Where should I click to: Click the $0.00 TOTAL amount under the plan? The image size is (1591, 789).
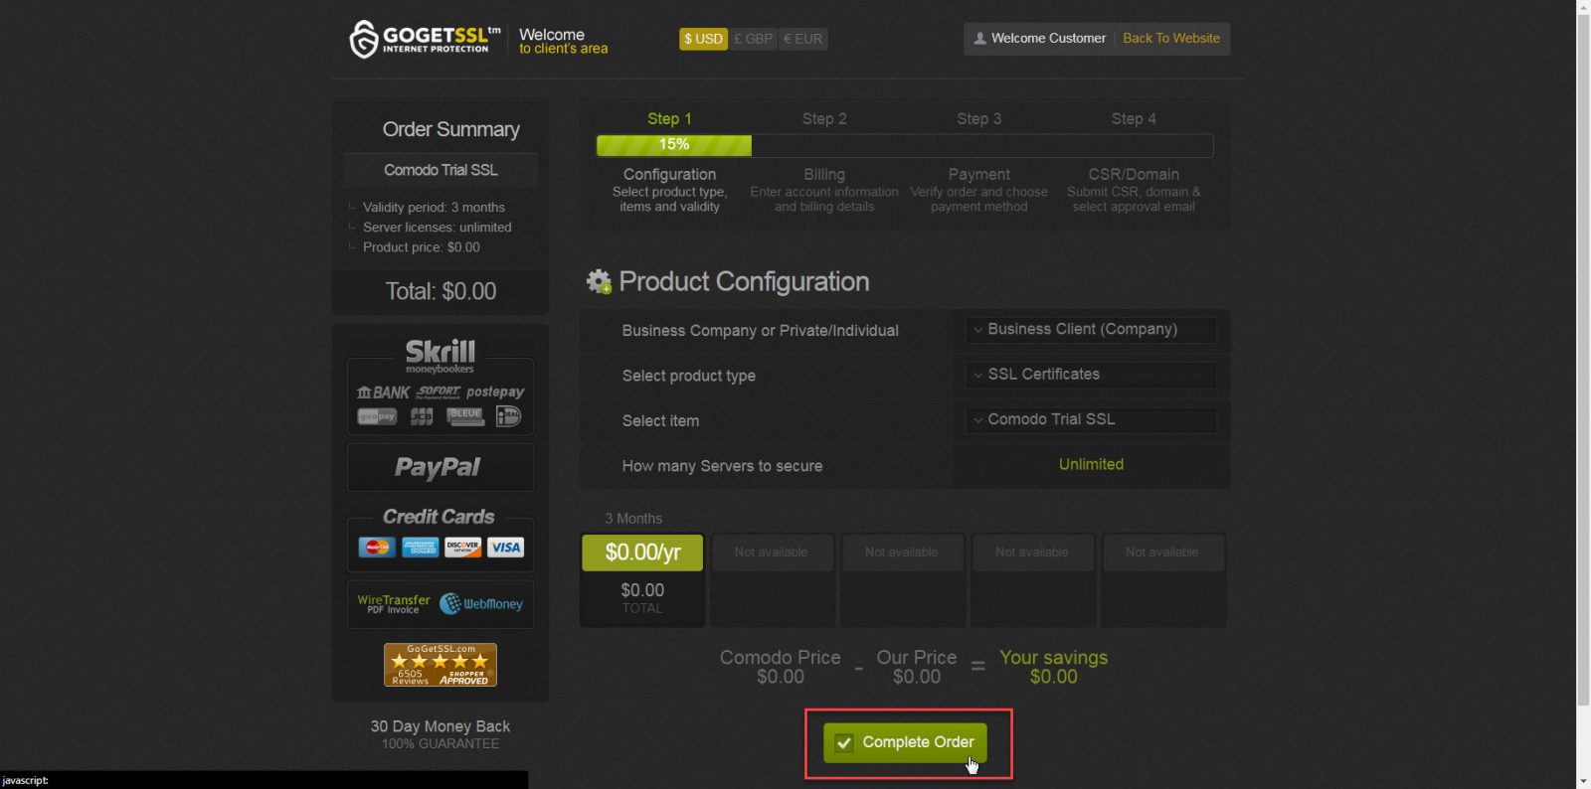[x=642, y=597]
